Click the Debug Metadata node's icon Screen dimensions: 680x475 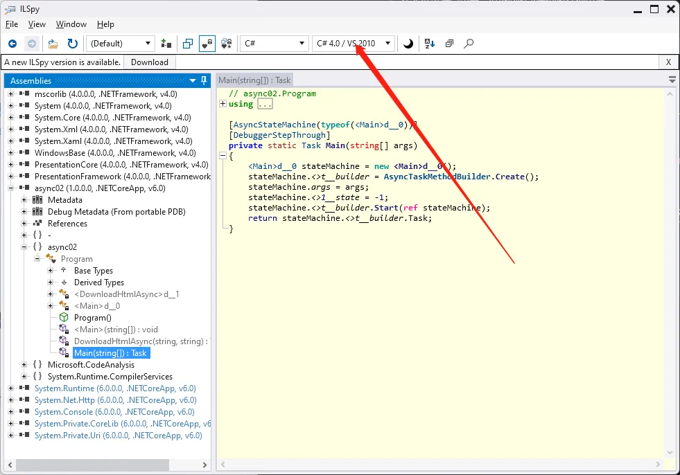pyautogui.click(x=37, y=211)
